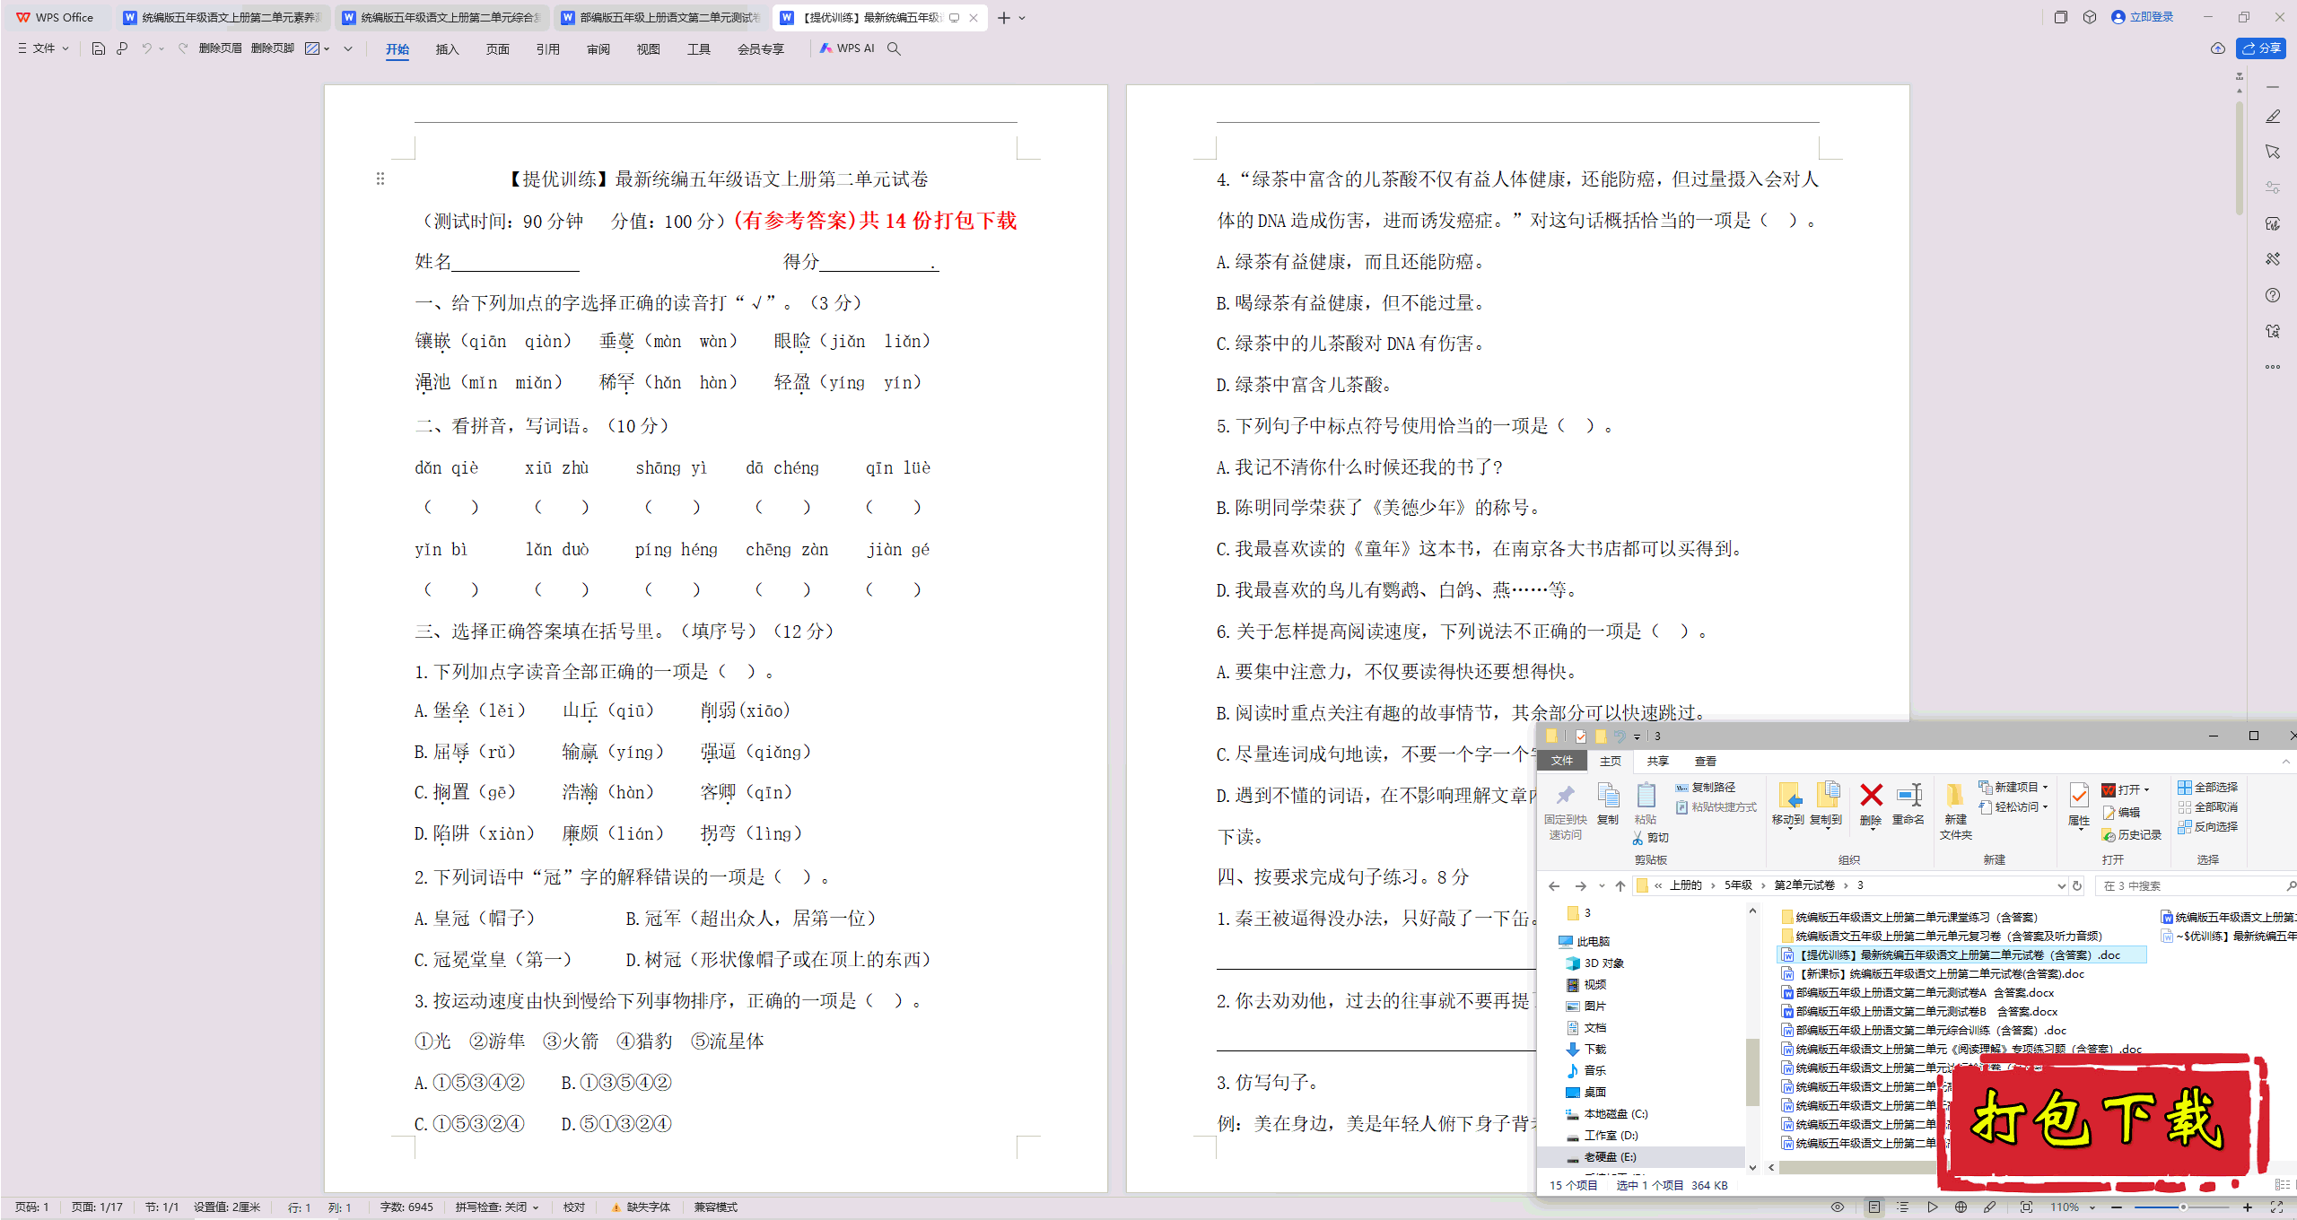The image size is (2297, 1220).
Task: Click the reading mode play icon
Action: [x=1932, y=1207]
